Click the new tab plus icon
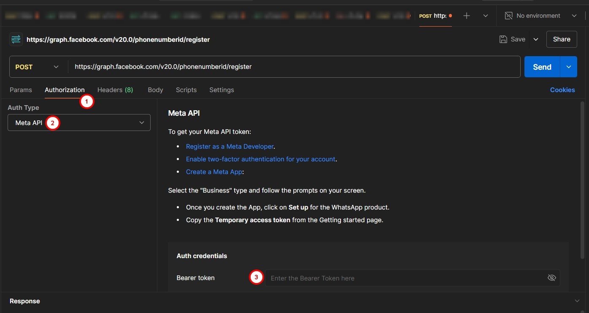Viewport: 589px width, 313px height. tap(466, 16)
